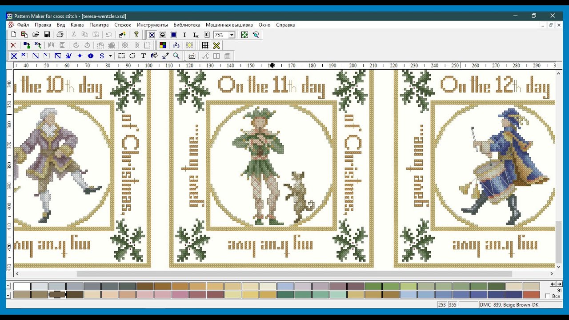Screen dimensions: 569x320
Task: Select the Text T tool
Action: pos(143,56)
